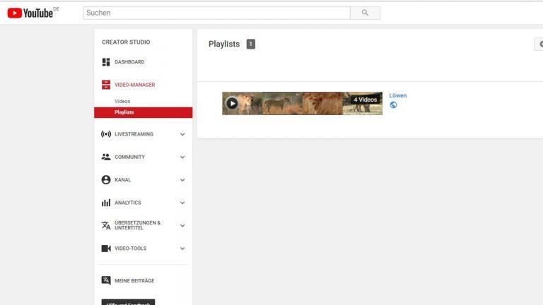Open ÜBERSETZUNGEN & UNTERTITEL label
This screenshot has width=543, height=305.
coord(137,225)
